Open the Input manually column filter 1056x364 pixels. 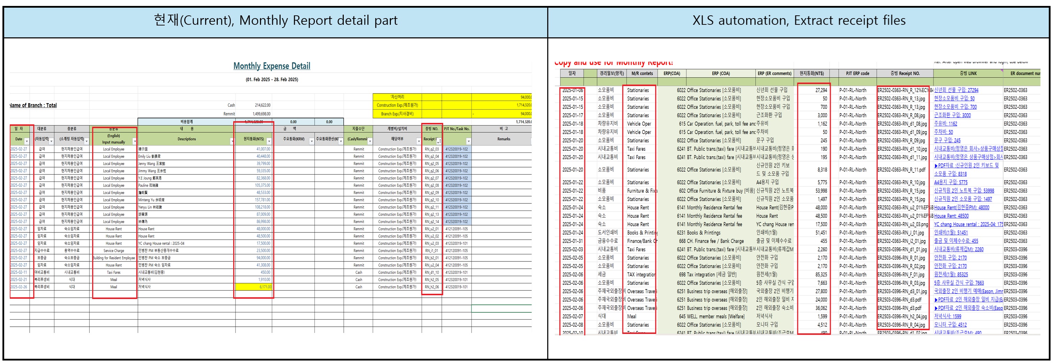[x=134, y=141]
